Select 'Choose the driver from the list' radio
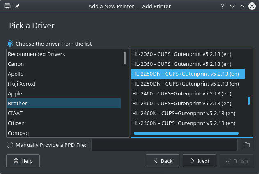The image size is (259, 174). [10, 44]
